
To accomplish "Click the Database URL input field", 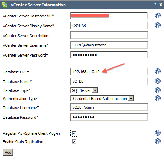I will click(x=109, y=72).
